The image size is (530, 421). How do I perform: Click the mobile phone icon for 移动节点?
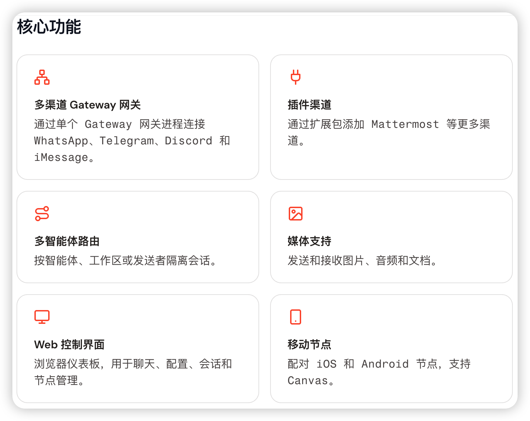pos(295,317)
